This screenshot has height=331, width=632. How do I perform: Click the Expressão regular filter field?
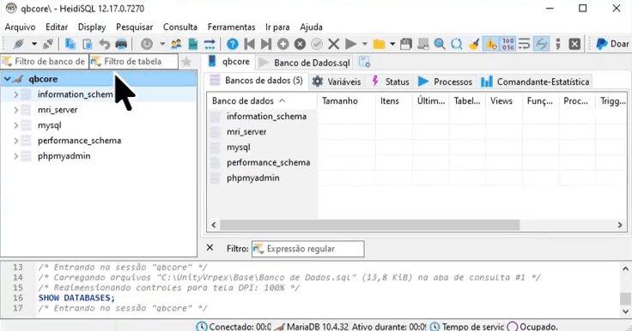coord(308,249)
